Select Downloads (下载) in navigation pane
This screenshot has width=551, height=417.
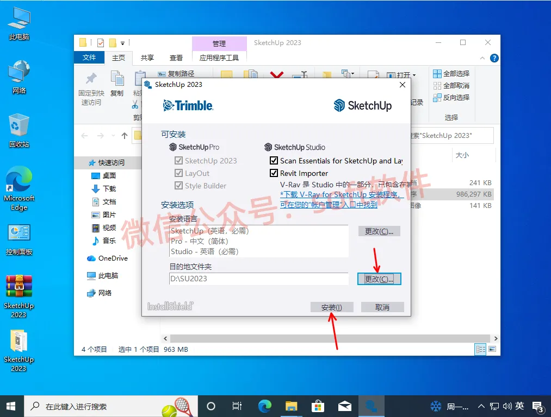pos(104,189)
